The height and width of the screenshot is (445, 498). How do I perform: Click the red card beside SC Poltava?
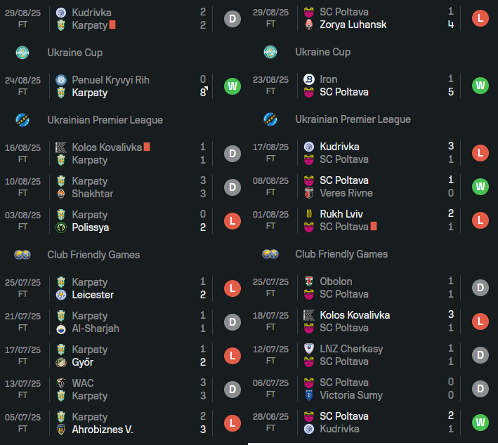point(374,227)
